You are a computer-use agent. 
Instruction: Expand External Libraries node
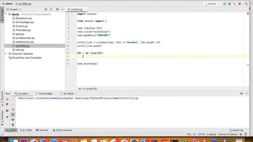[6, 54]
